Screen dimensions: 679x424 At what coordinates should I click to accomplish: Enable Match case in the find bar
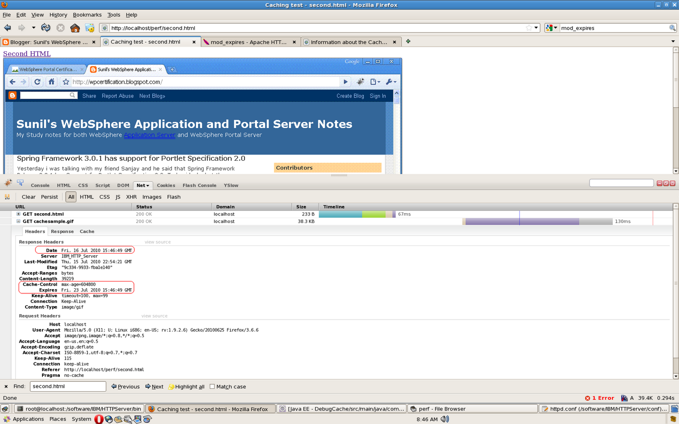[x=212, y=386]
